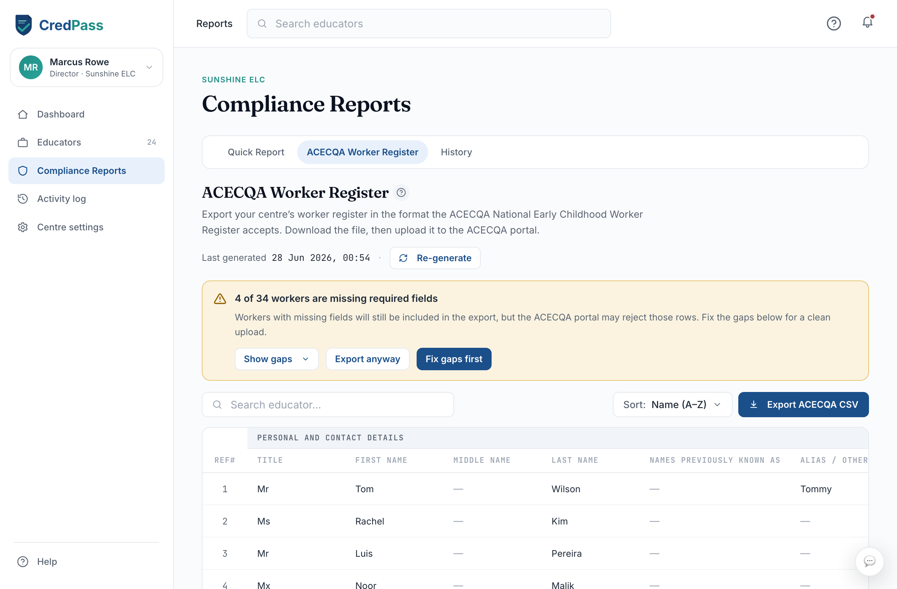Open the help icon in the top bar
This screenshot has width=897, height=589.
pos(834,23)
